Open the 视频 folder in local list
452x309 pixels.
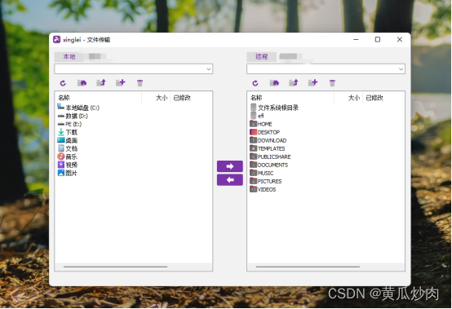coord(68,165)
